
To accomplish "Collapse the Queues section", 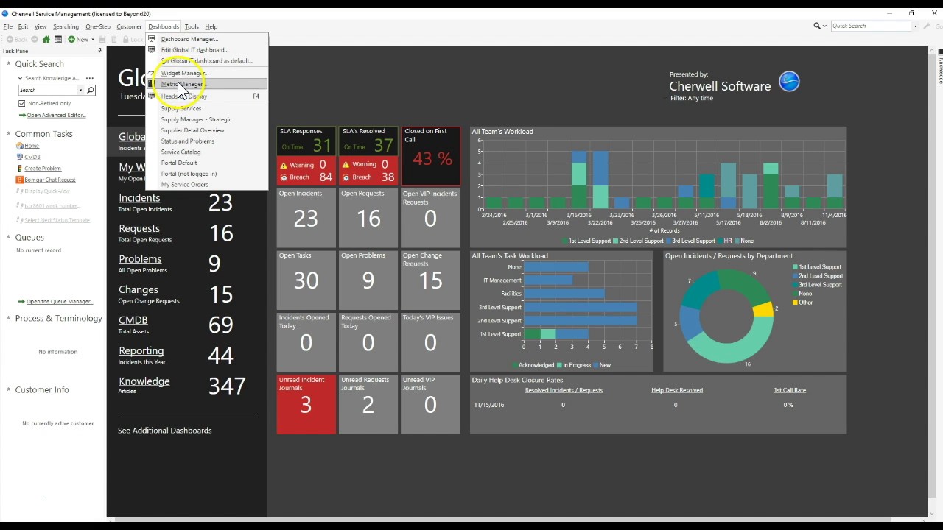I will tap(9, 238).
